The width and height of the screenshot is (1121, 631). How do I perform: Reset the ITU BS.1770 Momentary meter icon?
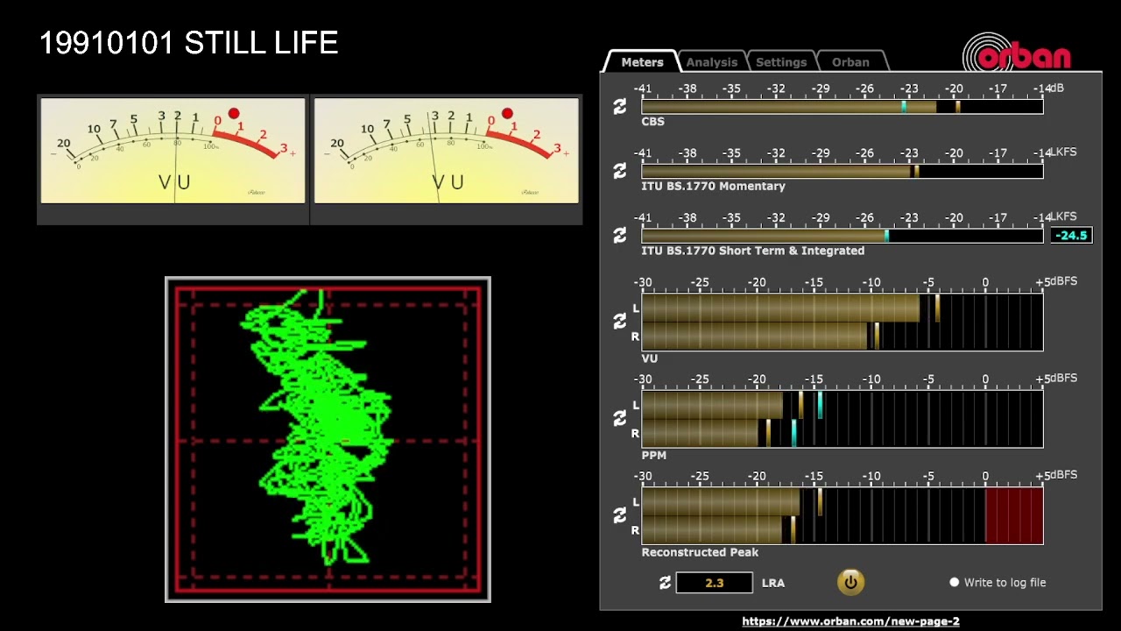620,171
